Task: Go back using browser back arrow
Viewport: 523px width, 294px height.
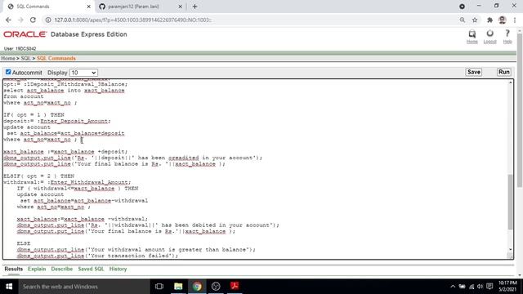Action: 8,20
